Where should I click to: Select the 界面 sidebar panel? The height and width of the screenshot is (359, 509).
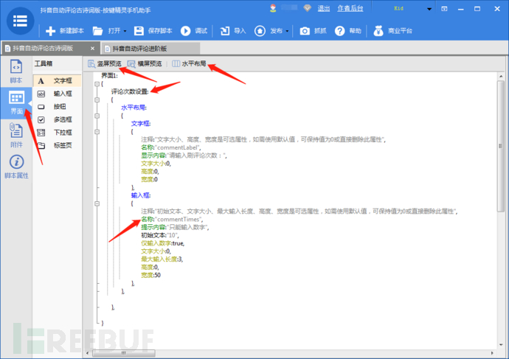[x=16, y=102]
